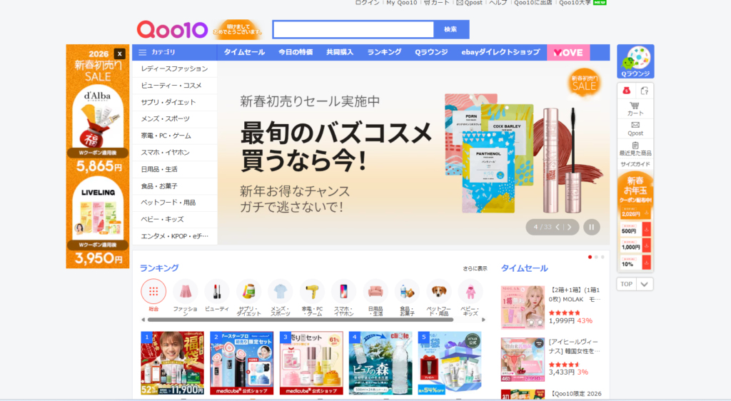Focus the Qoo10 search input field
Viewport: 731px width, 401px height.
(353, 29)
